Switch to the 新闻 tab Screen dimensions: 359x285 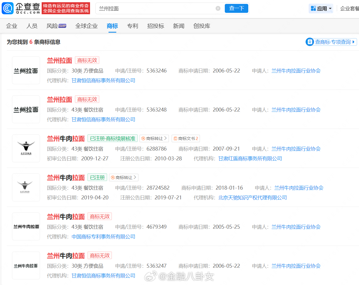click(179, 26)
